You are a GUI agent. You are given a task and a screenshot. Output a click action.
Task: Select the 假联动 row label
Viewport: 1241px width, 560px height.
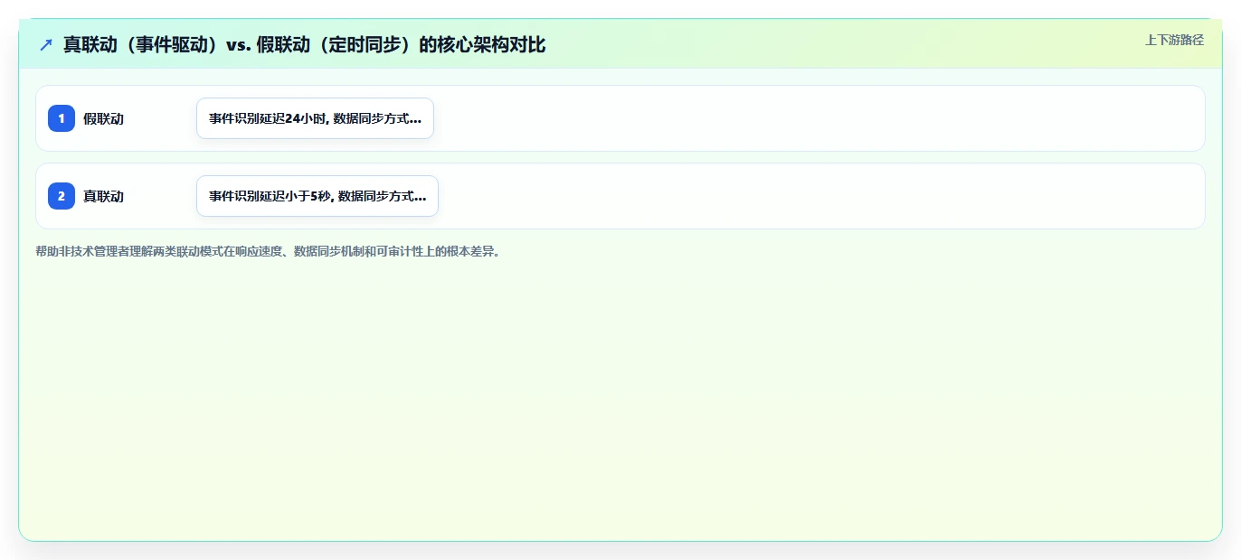click(x=104, y=118)
